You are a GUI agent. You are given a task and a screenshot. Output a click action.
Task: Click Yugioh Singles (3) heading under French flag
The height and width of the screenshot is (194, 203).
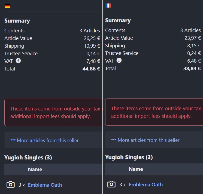[129, 157]
